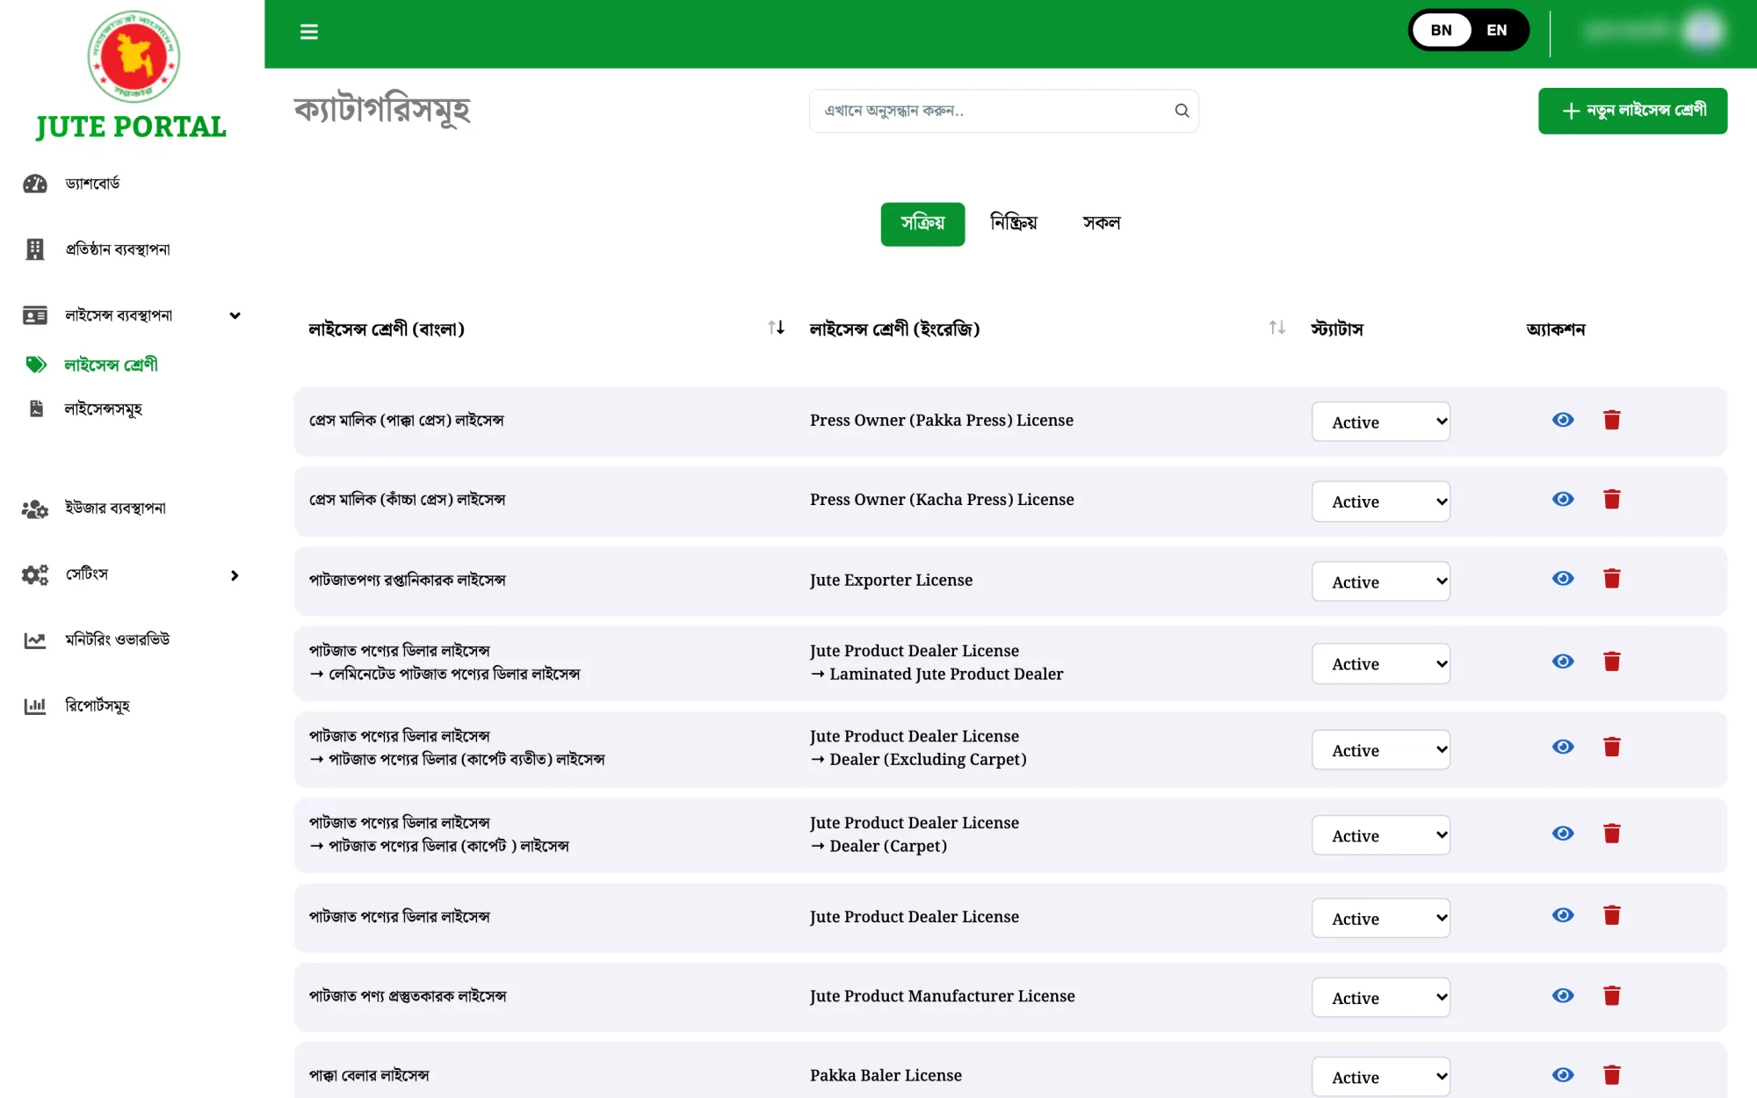Delete the Jute Exporter License row
The width and height of the screenshot is (1757, 1098).
1611,579
